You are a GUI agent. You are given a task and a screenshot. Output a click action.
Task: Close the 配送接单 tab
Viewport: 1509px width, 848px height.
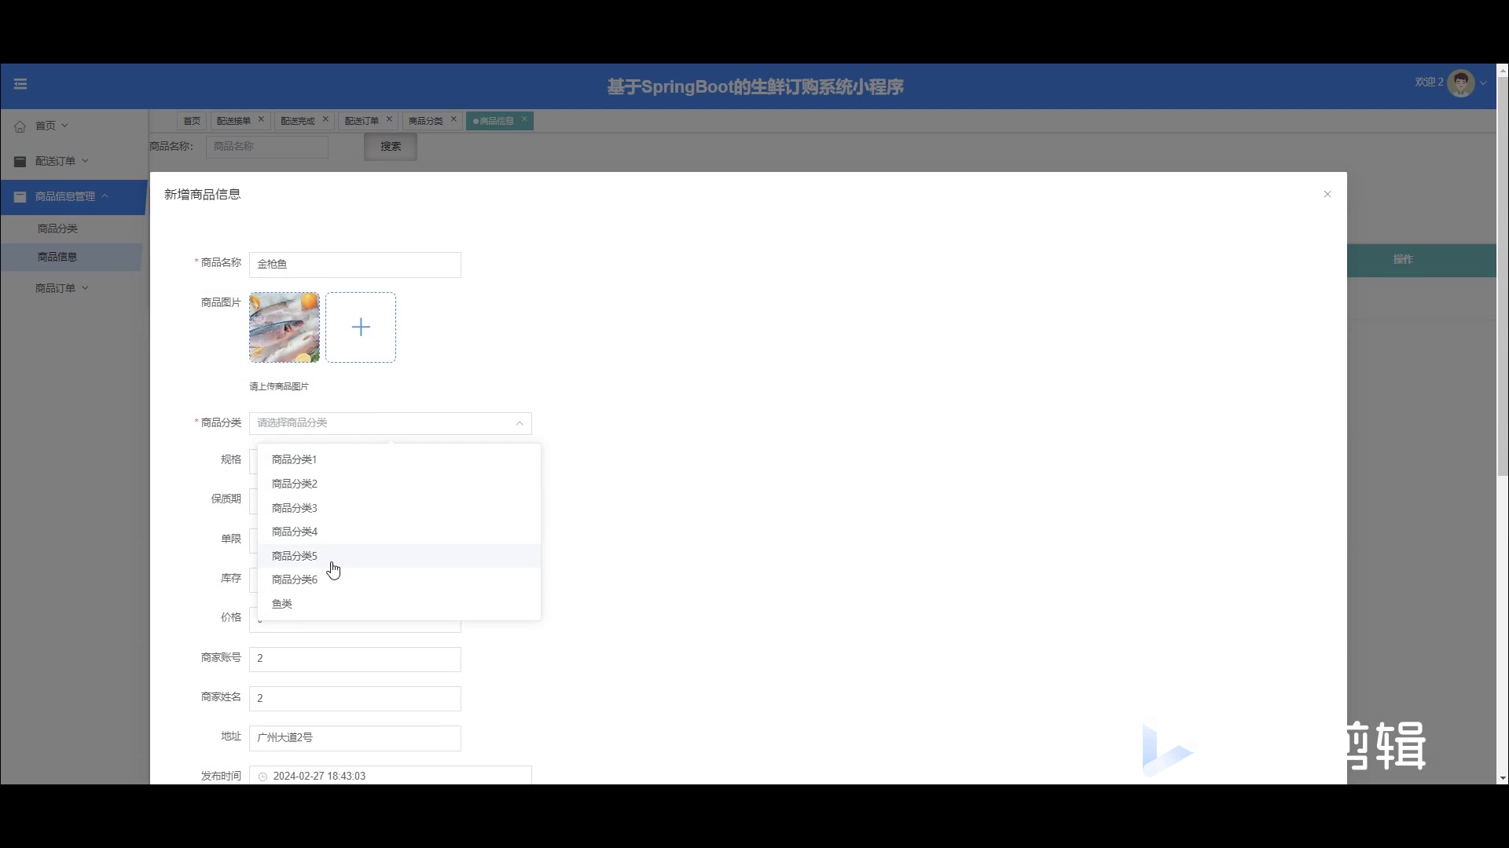(x=262, y=119)
